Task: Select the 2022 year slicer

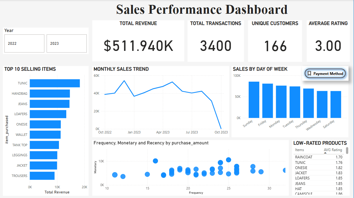Action: point(24,43)
